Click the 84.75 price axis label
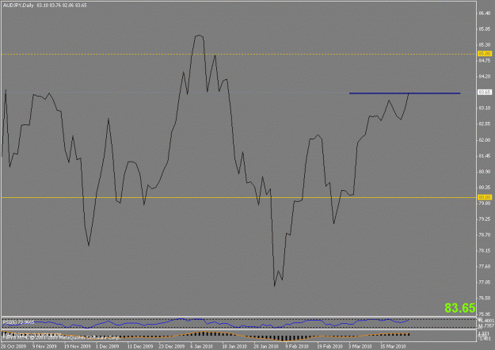 pos(485,61)
